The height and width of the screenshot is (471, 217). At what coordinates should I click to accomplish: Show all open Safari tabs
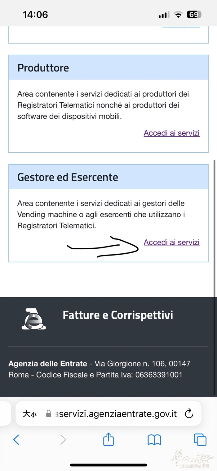(200, 440)
